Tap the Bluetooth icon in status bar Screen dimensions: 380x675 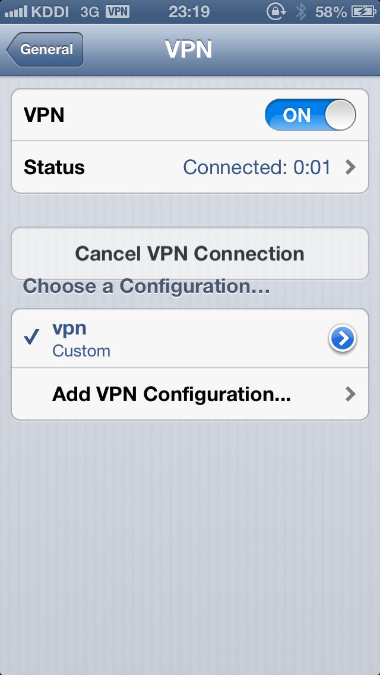(301, 12)
